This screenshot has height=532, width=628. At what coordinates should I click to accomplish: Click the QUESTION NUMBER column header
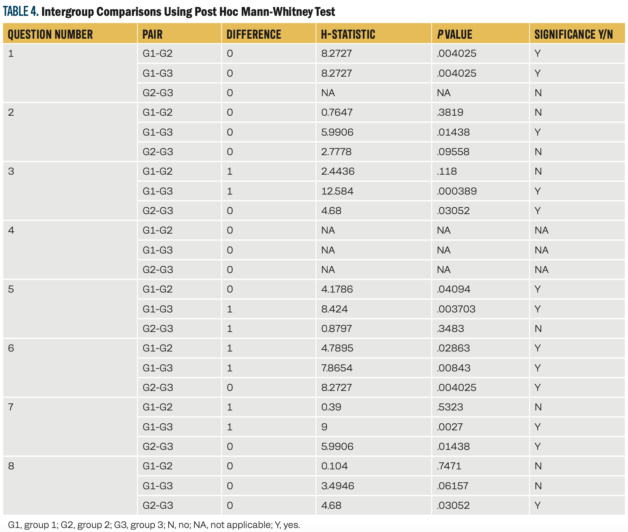coord(50,35)
